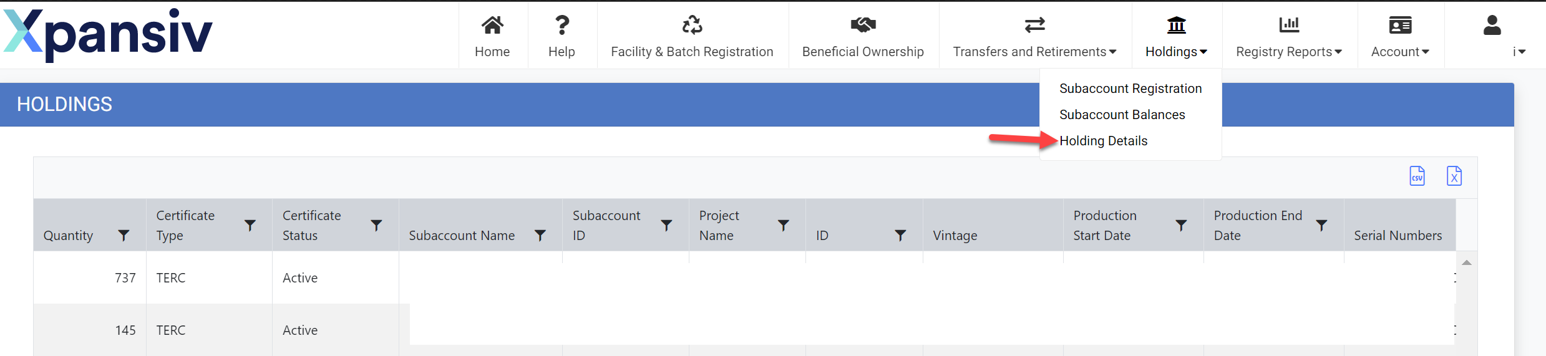Filter the Production Start Date column
Viewport: 1546px width, 356px height.
point(1181,226)
